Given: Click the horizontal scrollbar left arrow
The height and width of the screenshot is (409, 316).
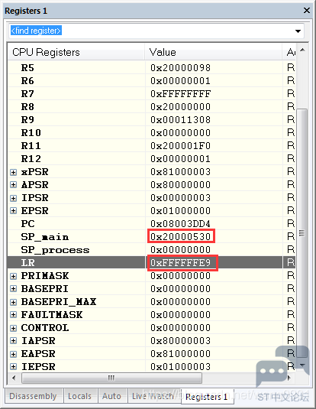Looking at the screenshot, I should (14, 378).
